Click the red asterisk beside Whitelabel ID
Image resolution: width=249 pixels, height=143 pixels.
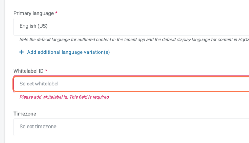46,71
